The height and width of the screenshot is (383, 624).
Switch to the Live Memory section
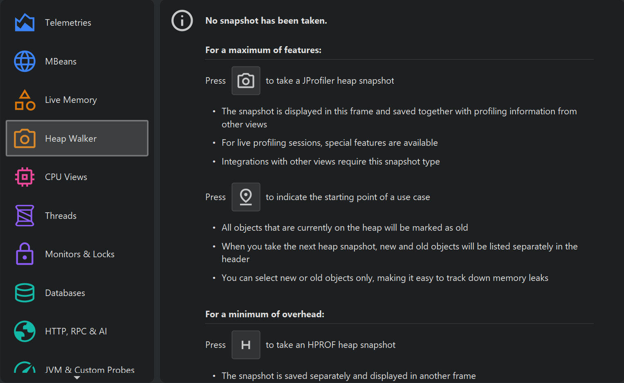coord(71,100)
